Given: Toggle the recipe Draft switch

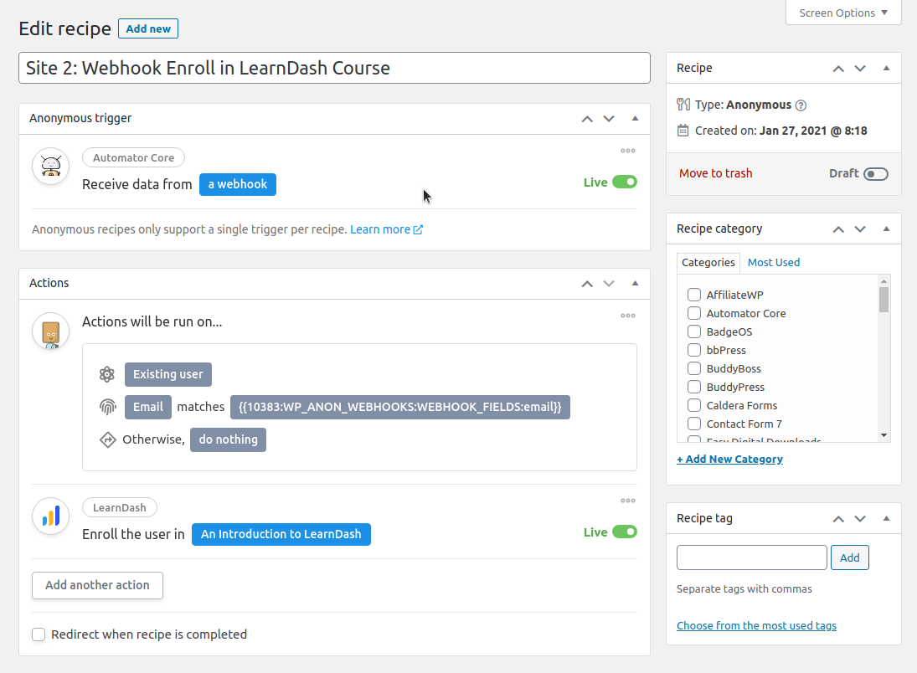Looking at the screenshot, I should point(876,173).
